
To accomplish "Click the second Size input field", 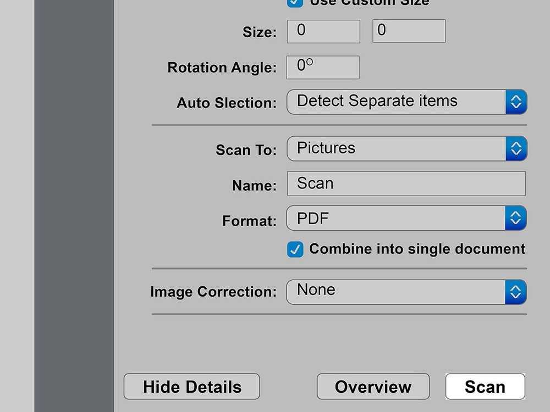I will point(409,31).
